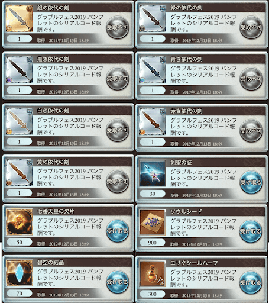
Task: Click the エリクシールハーフ potion icon
Action: click(153, 273)
